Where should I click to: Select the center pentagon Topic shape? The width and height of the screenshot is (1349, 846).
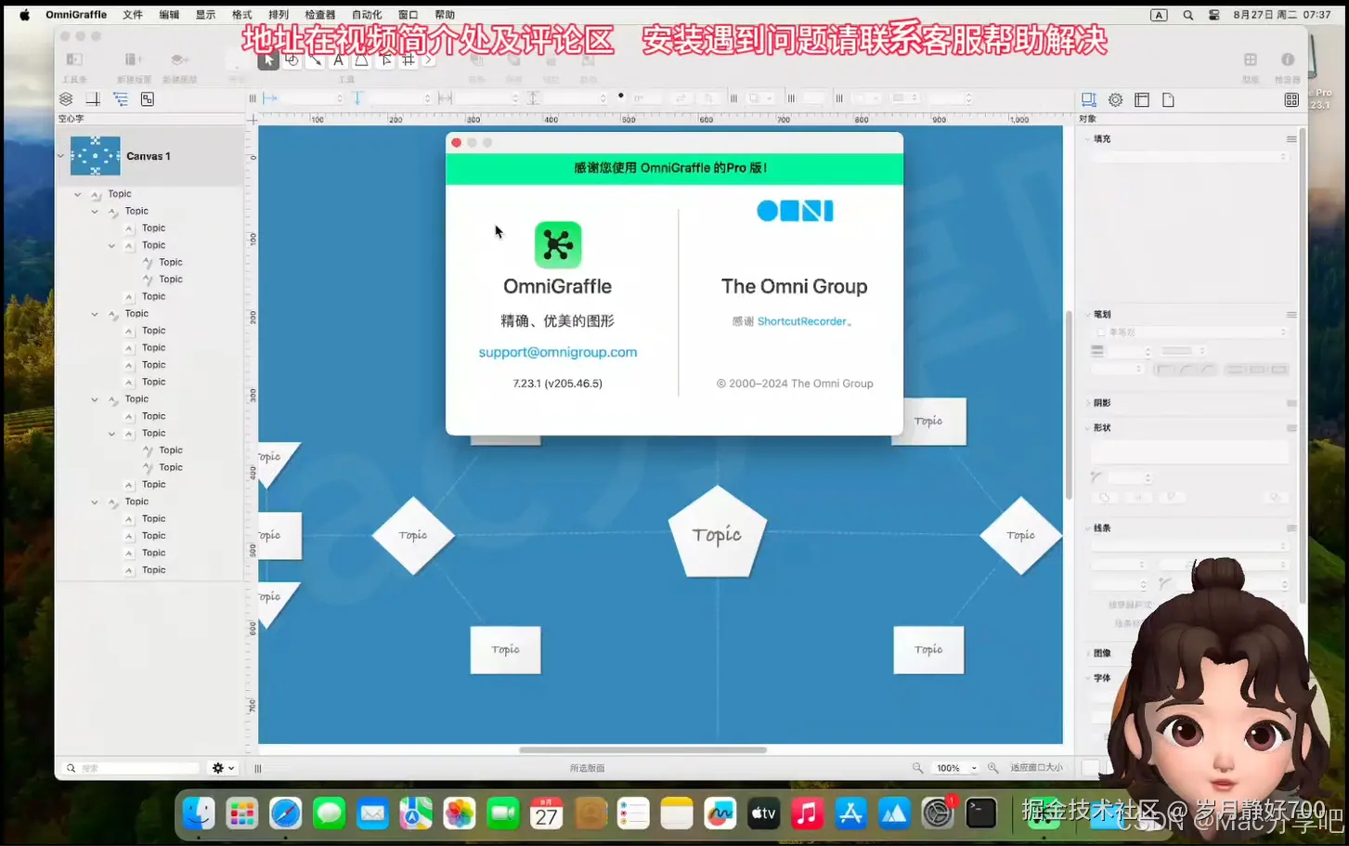coord(718,533)
